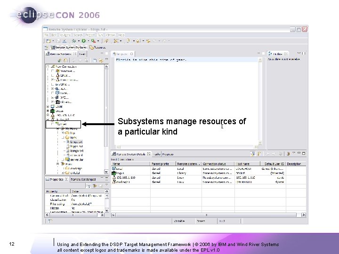
Task: Open the Search menu
Action: click(78, 35)
